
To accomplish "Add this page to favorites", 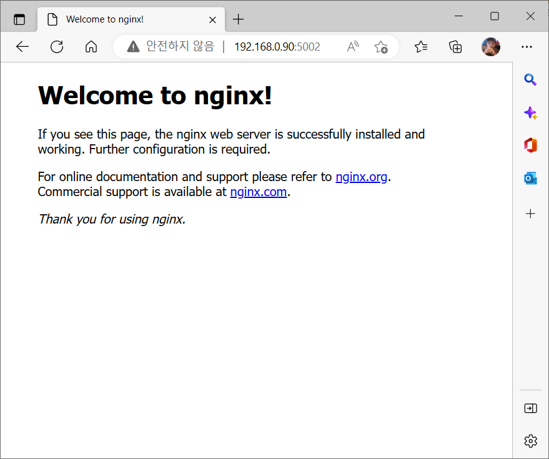I will click(381, 46).
